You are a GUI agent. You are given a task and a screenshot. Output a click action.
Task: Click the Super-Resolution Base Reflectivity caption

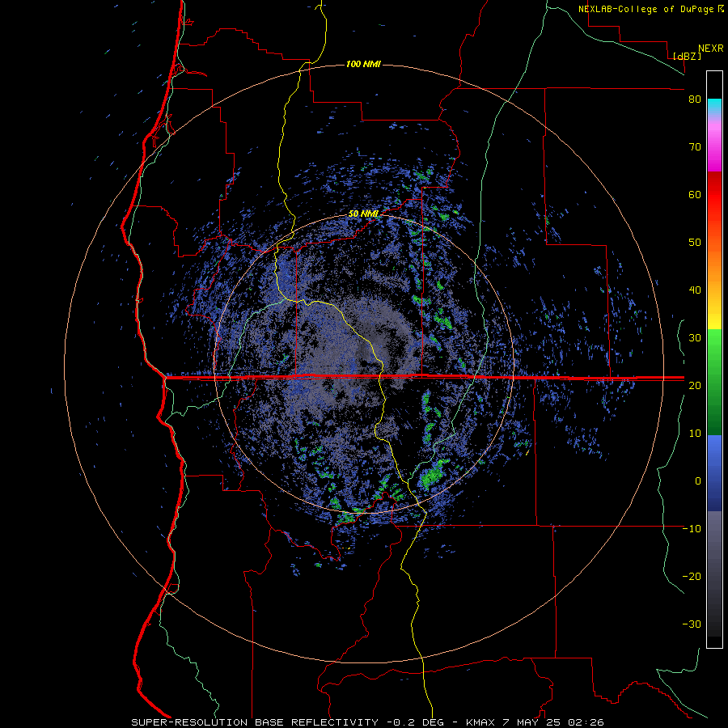pyautogui.click(x=368, y=722)
